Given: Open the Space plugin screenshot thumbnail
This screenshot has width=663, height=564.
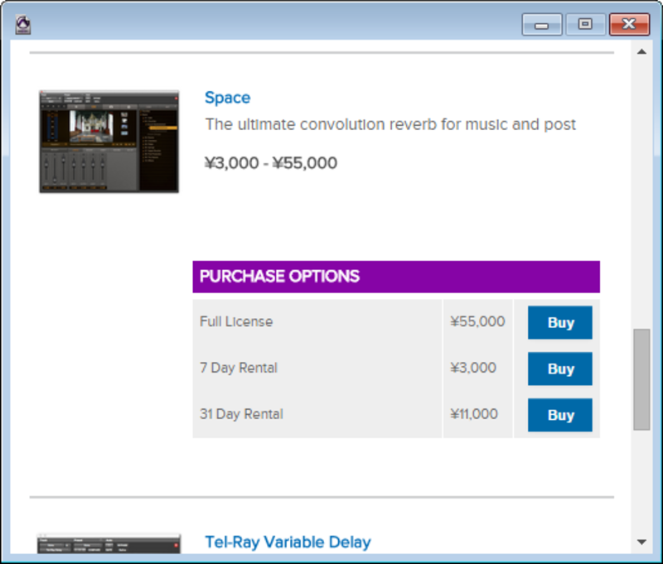Looking at the screenshot, I should 109,142.
